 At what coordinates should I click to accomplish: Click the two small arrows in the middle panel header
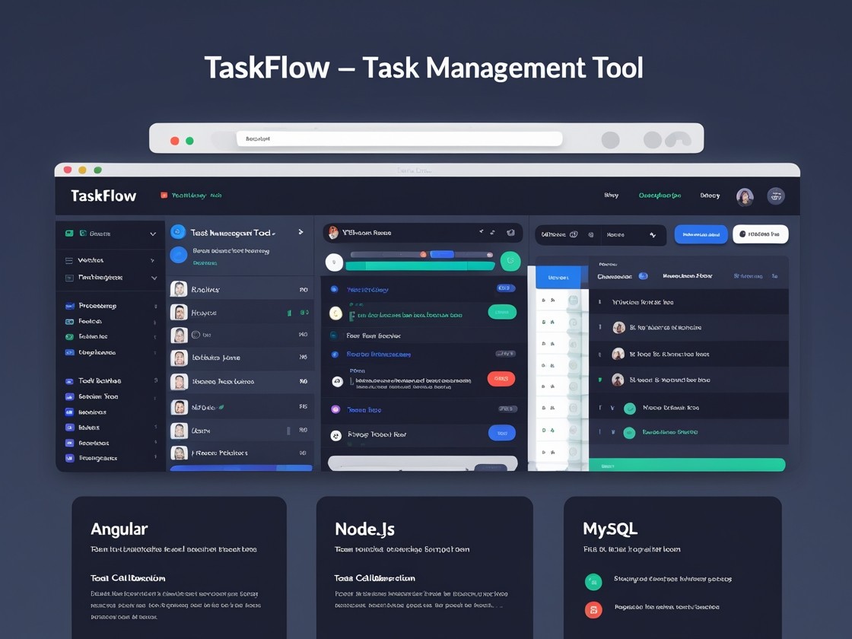coord(486,232)
